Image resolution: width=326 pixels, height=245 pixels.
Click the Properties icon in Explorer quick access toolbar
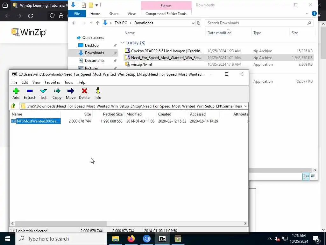(84, 5)
